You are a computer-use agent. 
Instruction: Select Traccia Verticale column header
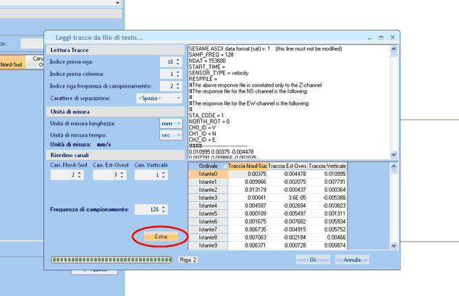click(x=327, y=166)
